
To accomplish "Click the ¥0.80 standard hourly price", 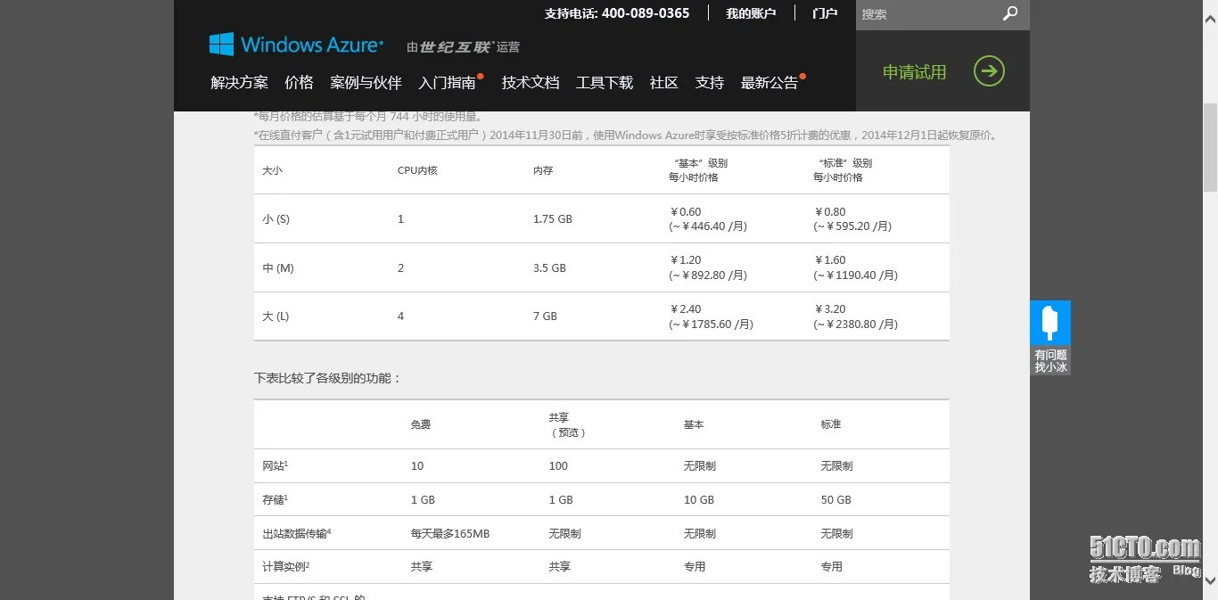I will (829, 212).
